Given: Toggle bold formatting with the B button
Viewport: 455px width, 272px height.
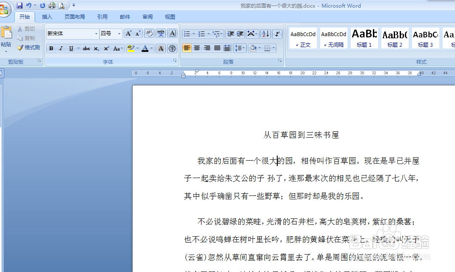Looking at the screenshot, I should pyautogui.click(x=51, y=48).
